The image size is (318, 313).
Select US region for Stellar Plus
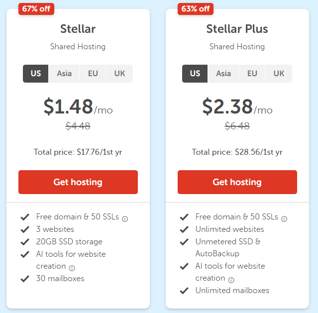pyautogui.click(x=195, y=74)
